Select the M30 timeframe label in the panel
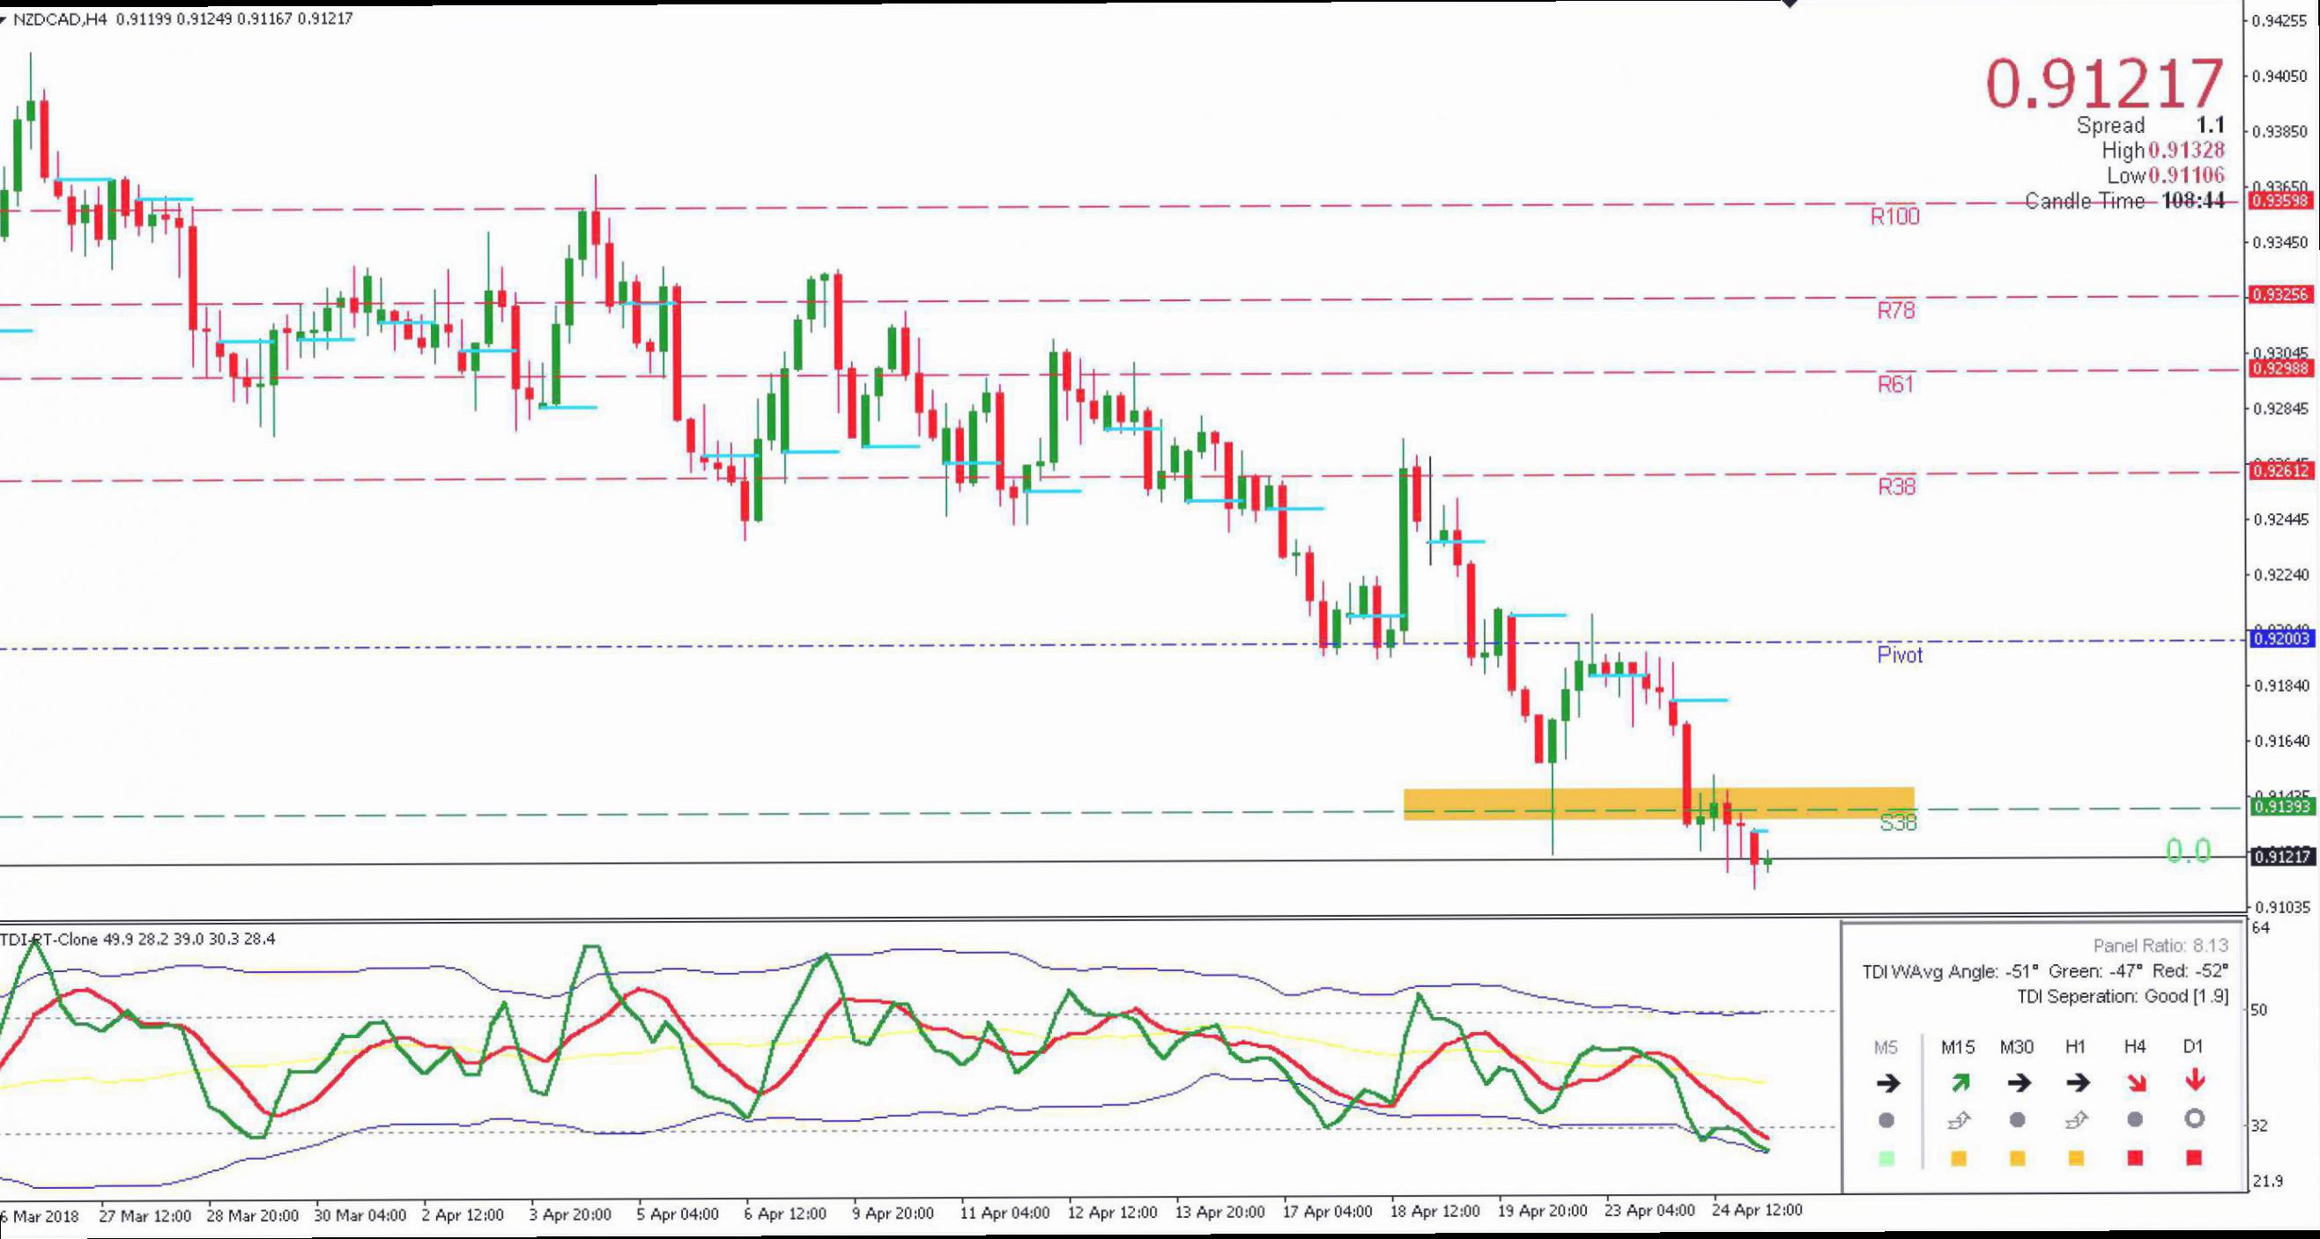The image size is (2320, 1239). (x=2018, y=1047)
